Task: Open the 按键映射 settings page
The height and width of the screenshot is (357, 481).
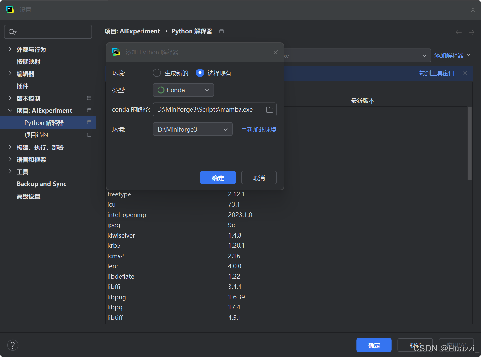Action: pyautogui.click(x=28, y=62)
